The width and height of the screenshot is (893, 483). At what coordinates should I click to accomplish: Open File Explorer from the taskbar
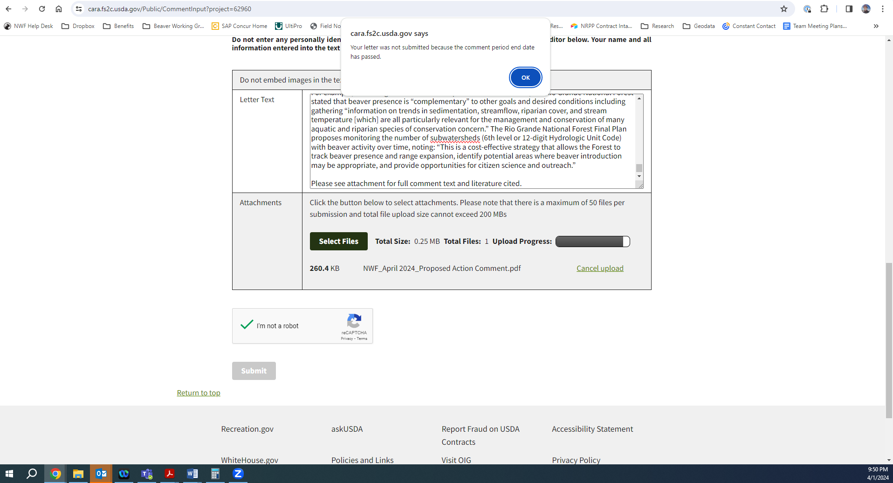(78, 474)
